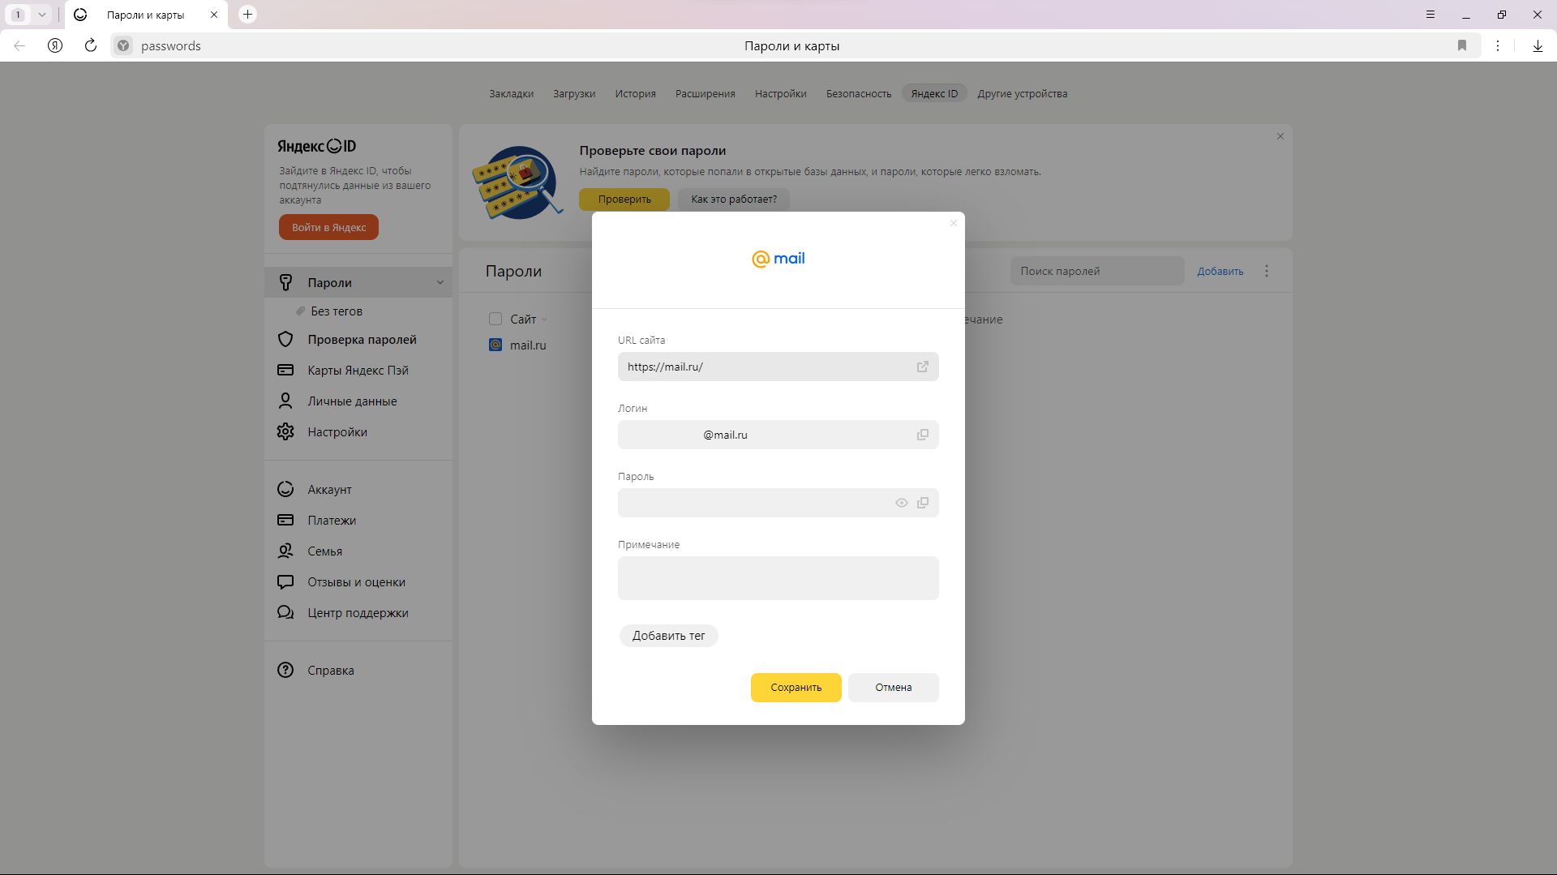This screenshot has height=875, width=1557.
Task: Click the browser reload icon
Action: [x=91, y=45]
